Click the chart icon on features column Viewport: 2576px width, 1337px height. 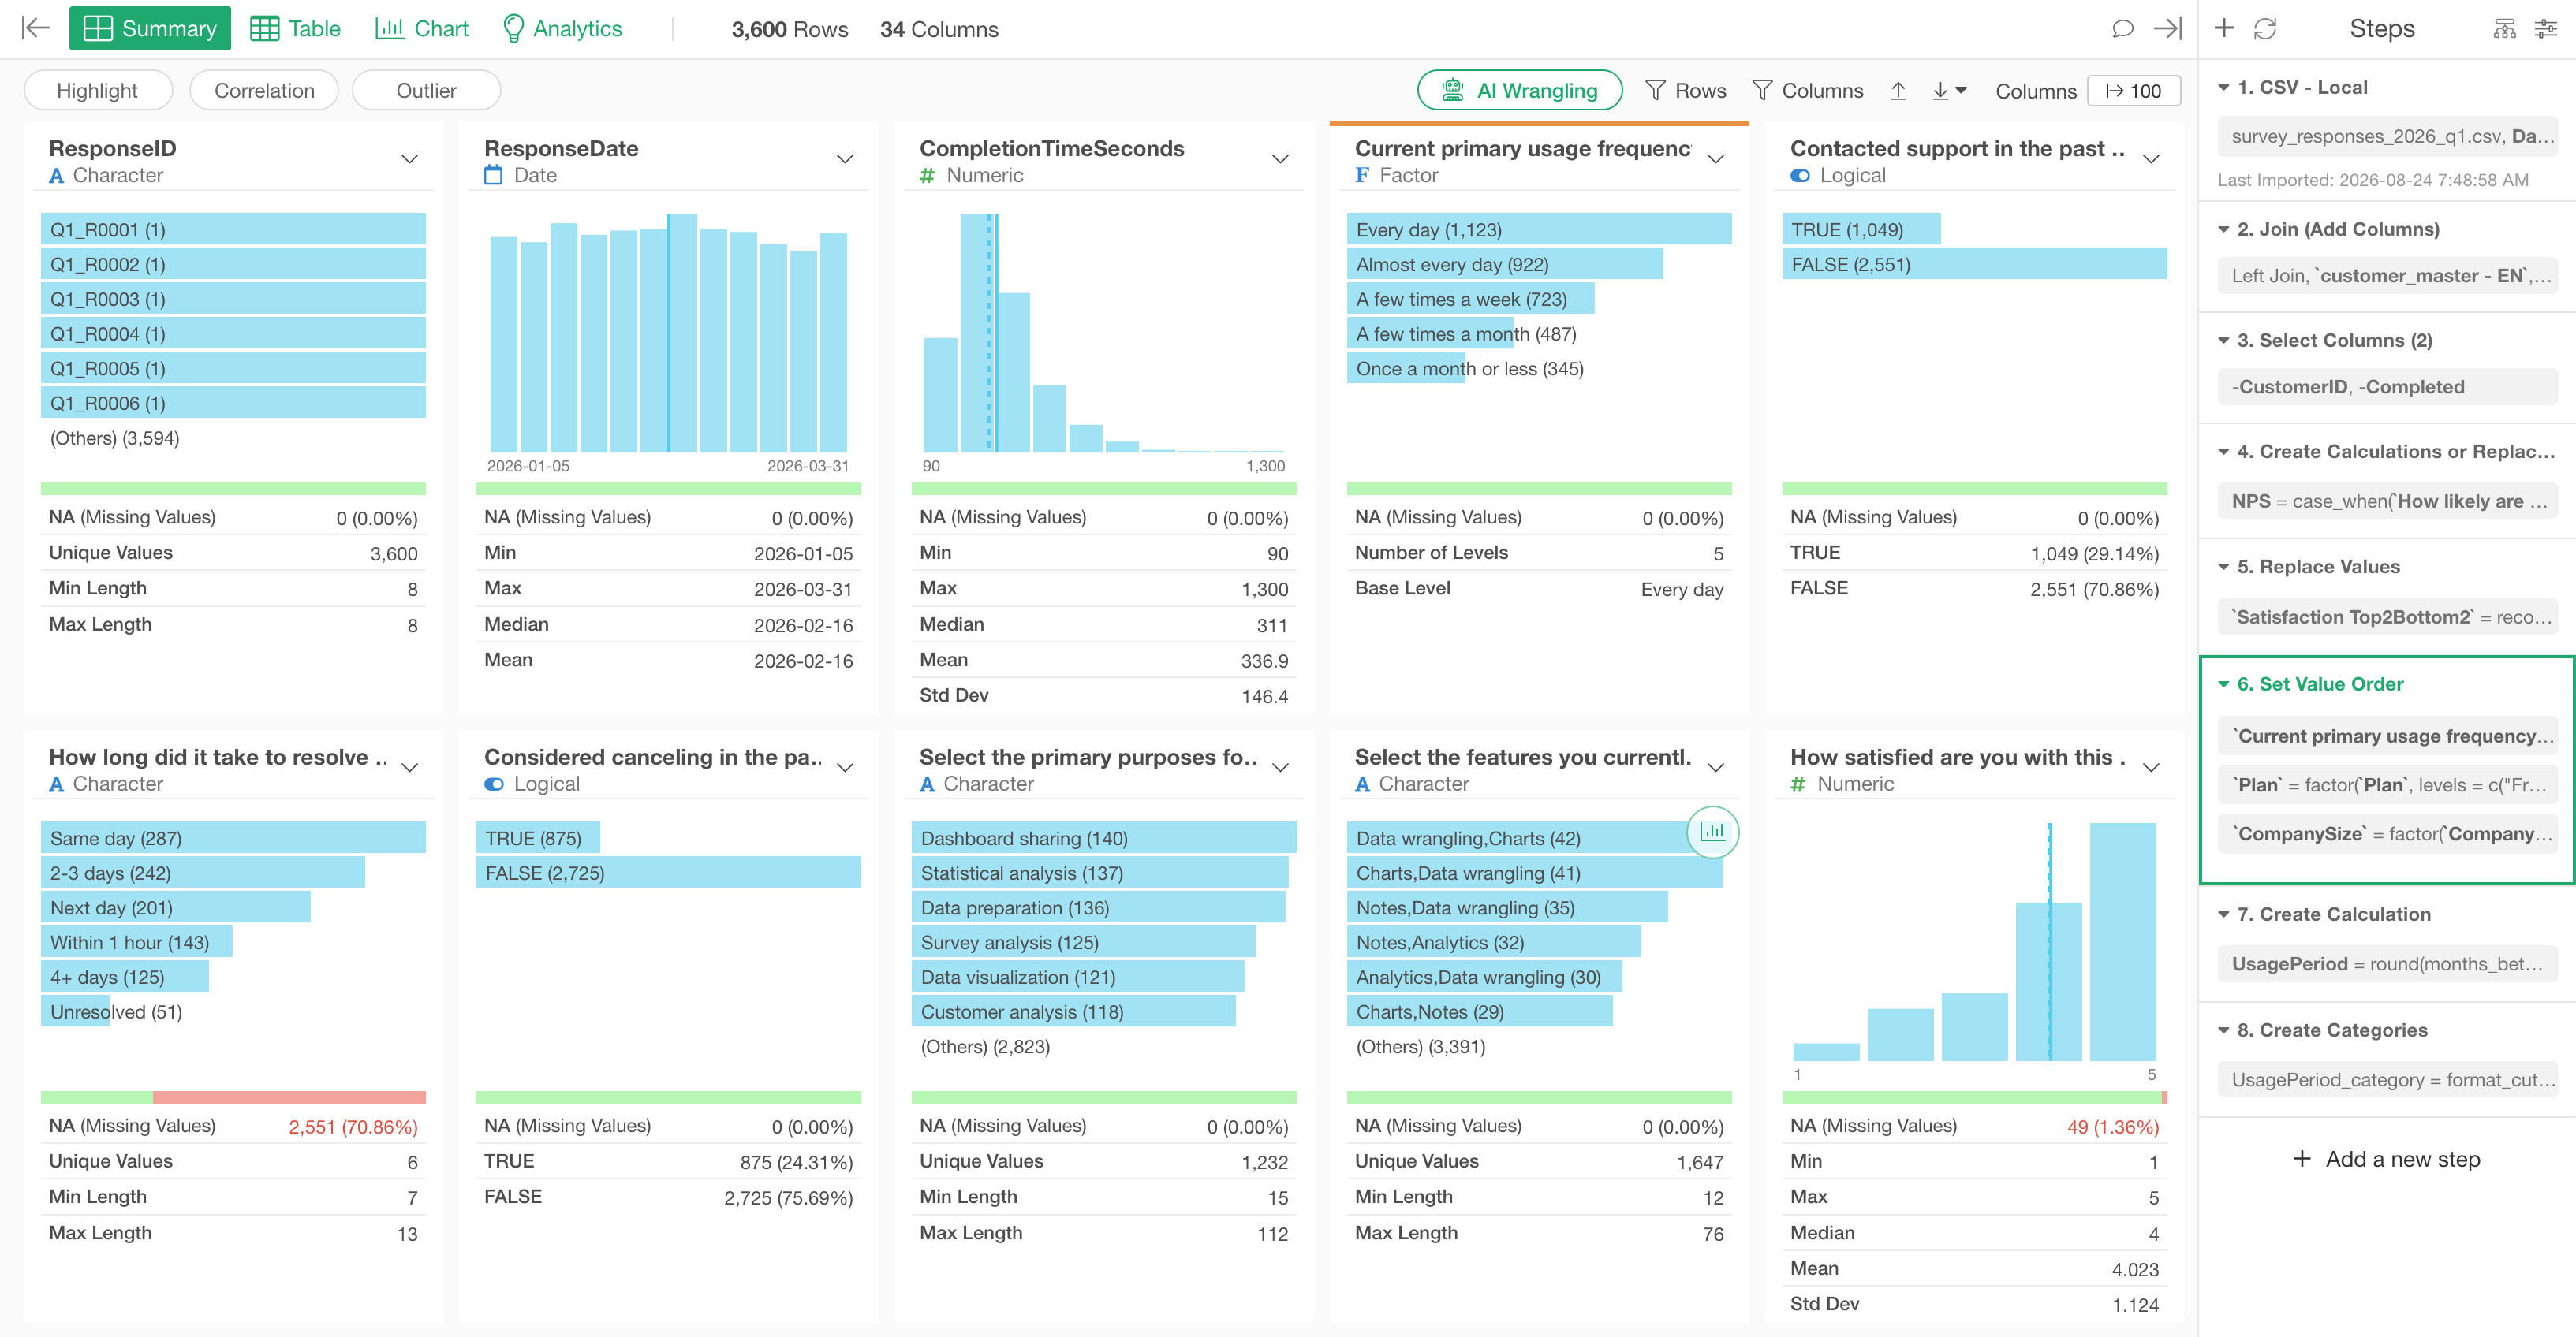coord(1712,832)
